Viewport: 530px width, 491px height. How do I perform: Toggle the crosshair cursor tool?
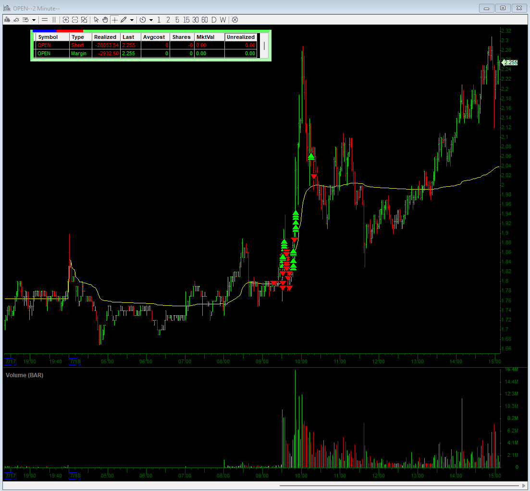coord(114,20)
